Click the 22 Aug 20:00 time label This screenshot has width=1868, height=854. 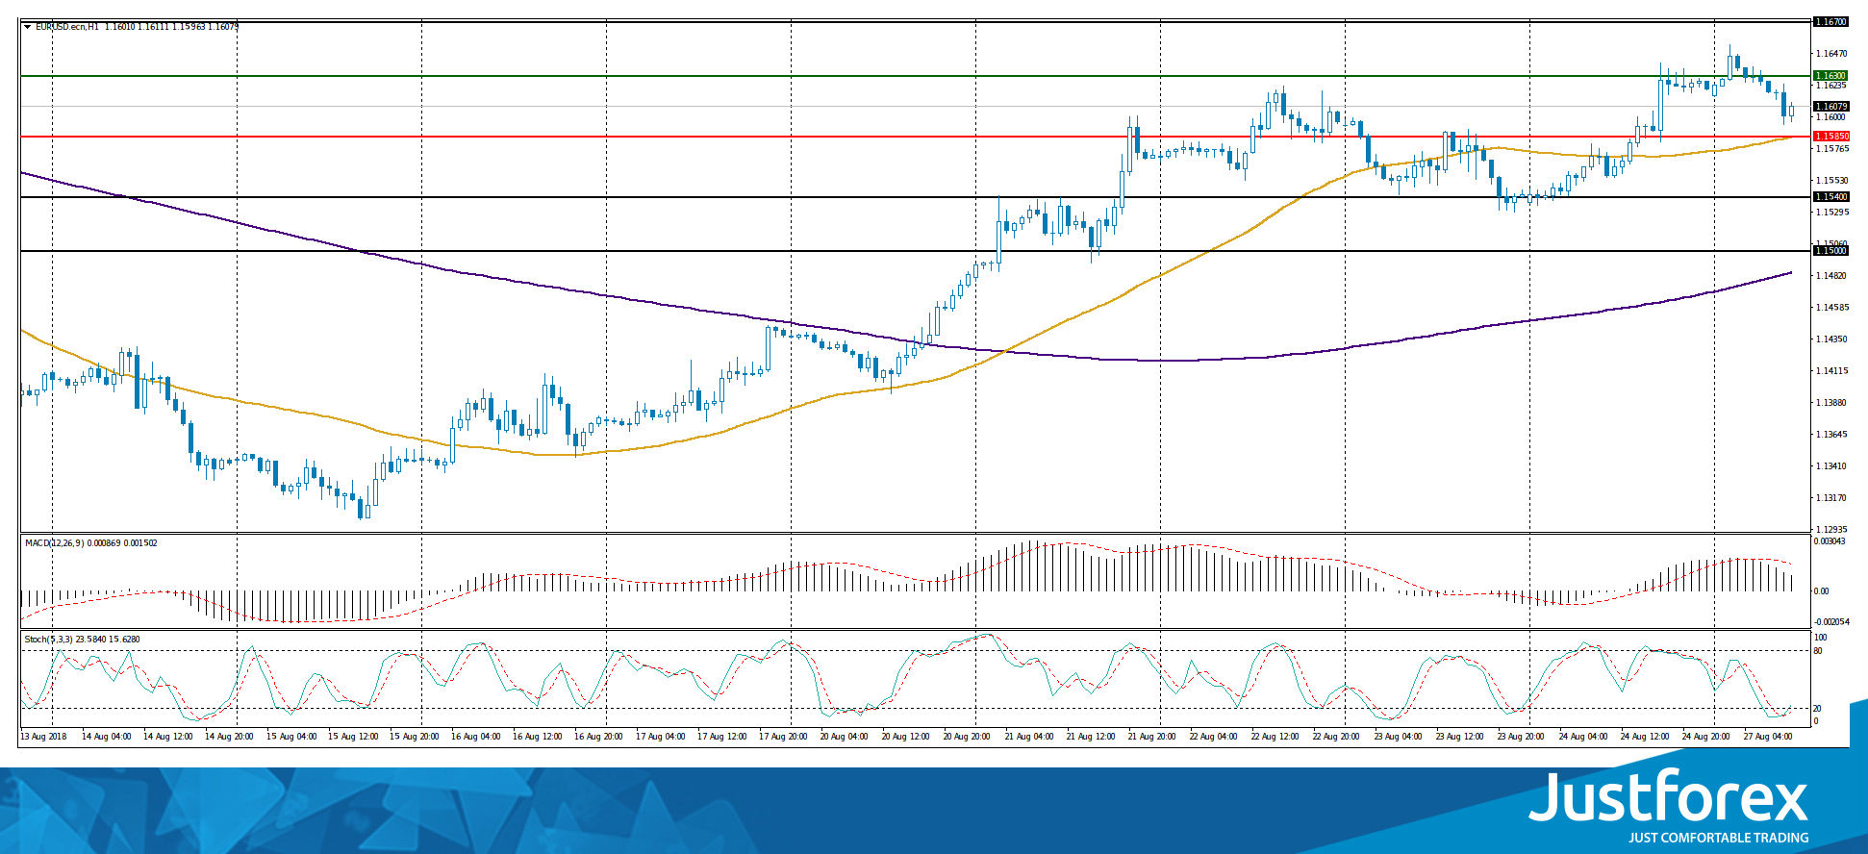point(1338,737)
